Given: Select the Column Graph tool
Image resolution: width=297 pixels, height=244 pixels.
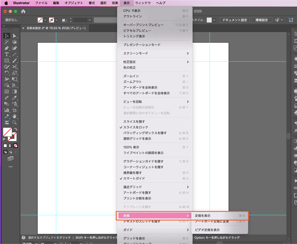Looking at the screenshot, I should [x=7, y=110].
